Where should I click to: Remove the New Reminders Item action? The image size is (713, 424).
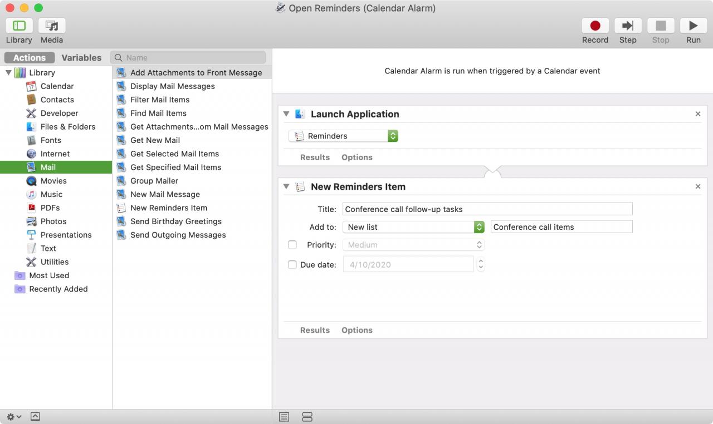point(698,186)
